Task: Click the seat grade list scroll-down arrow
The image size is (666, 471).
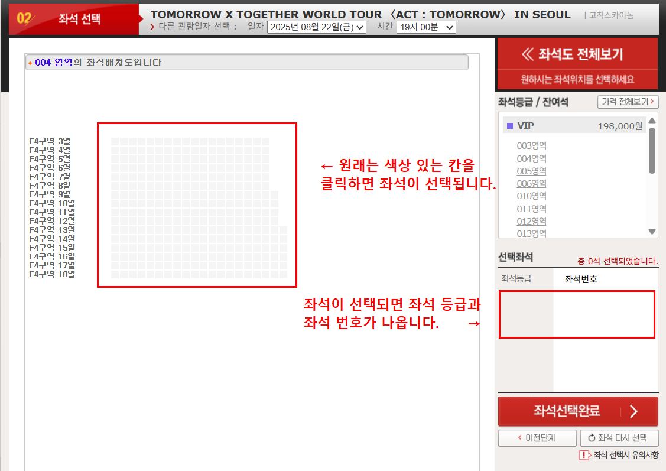Action: (x=652, y=232)
